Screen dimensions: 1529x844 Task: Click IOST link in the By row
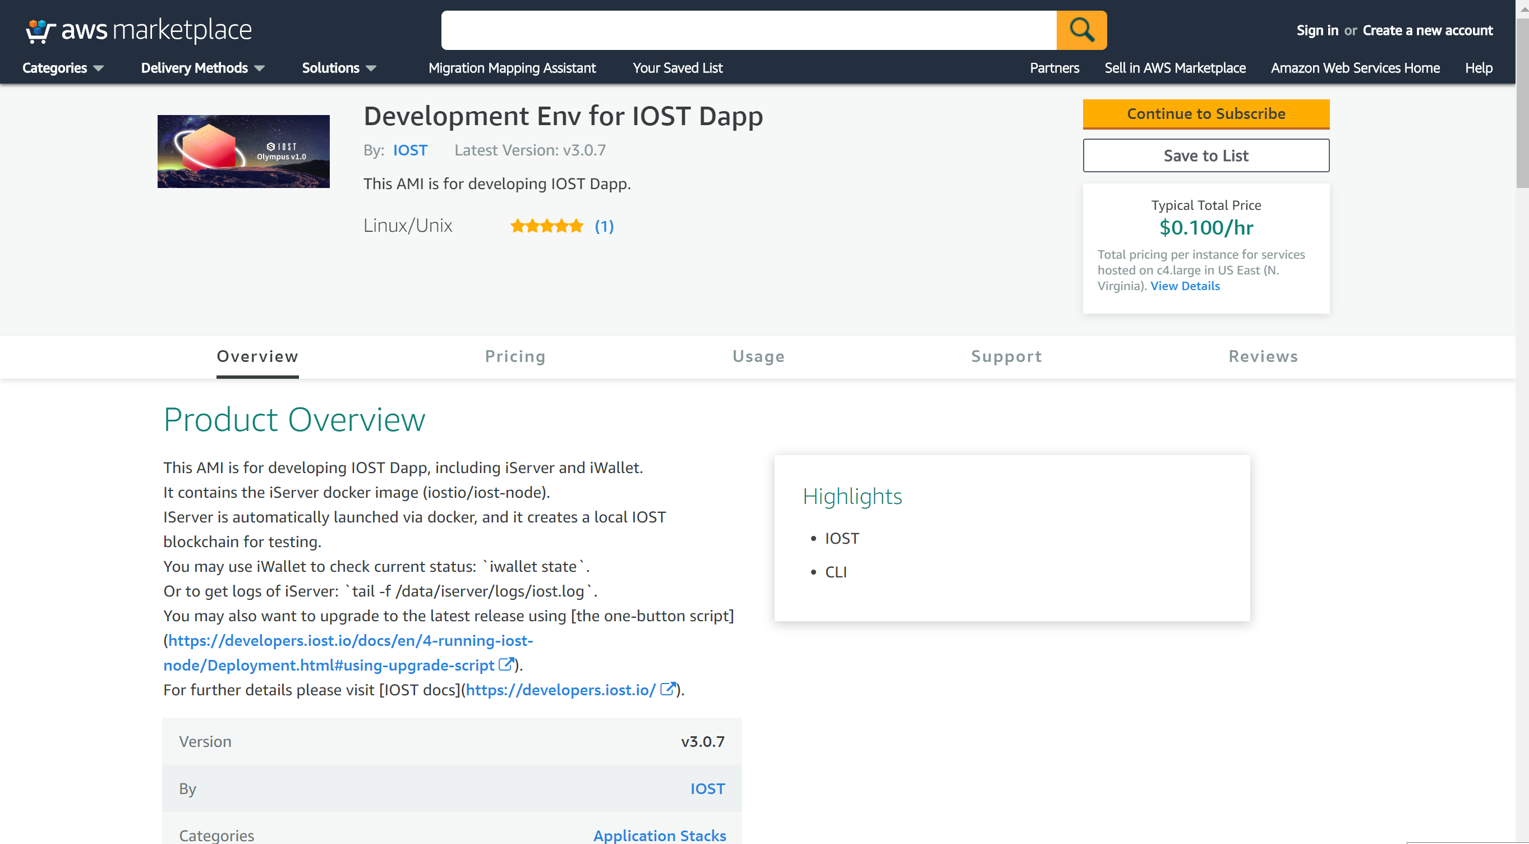pyautogui.click(x=707, y=788)
